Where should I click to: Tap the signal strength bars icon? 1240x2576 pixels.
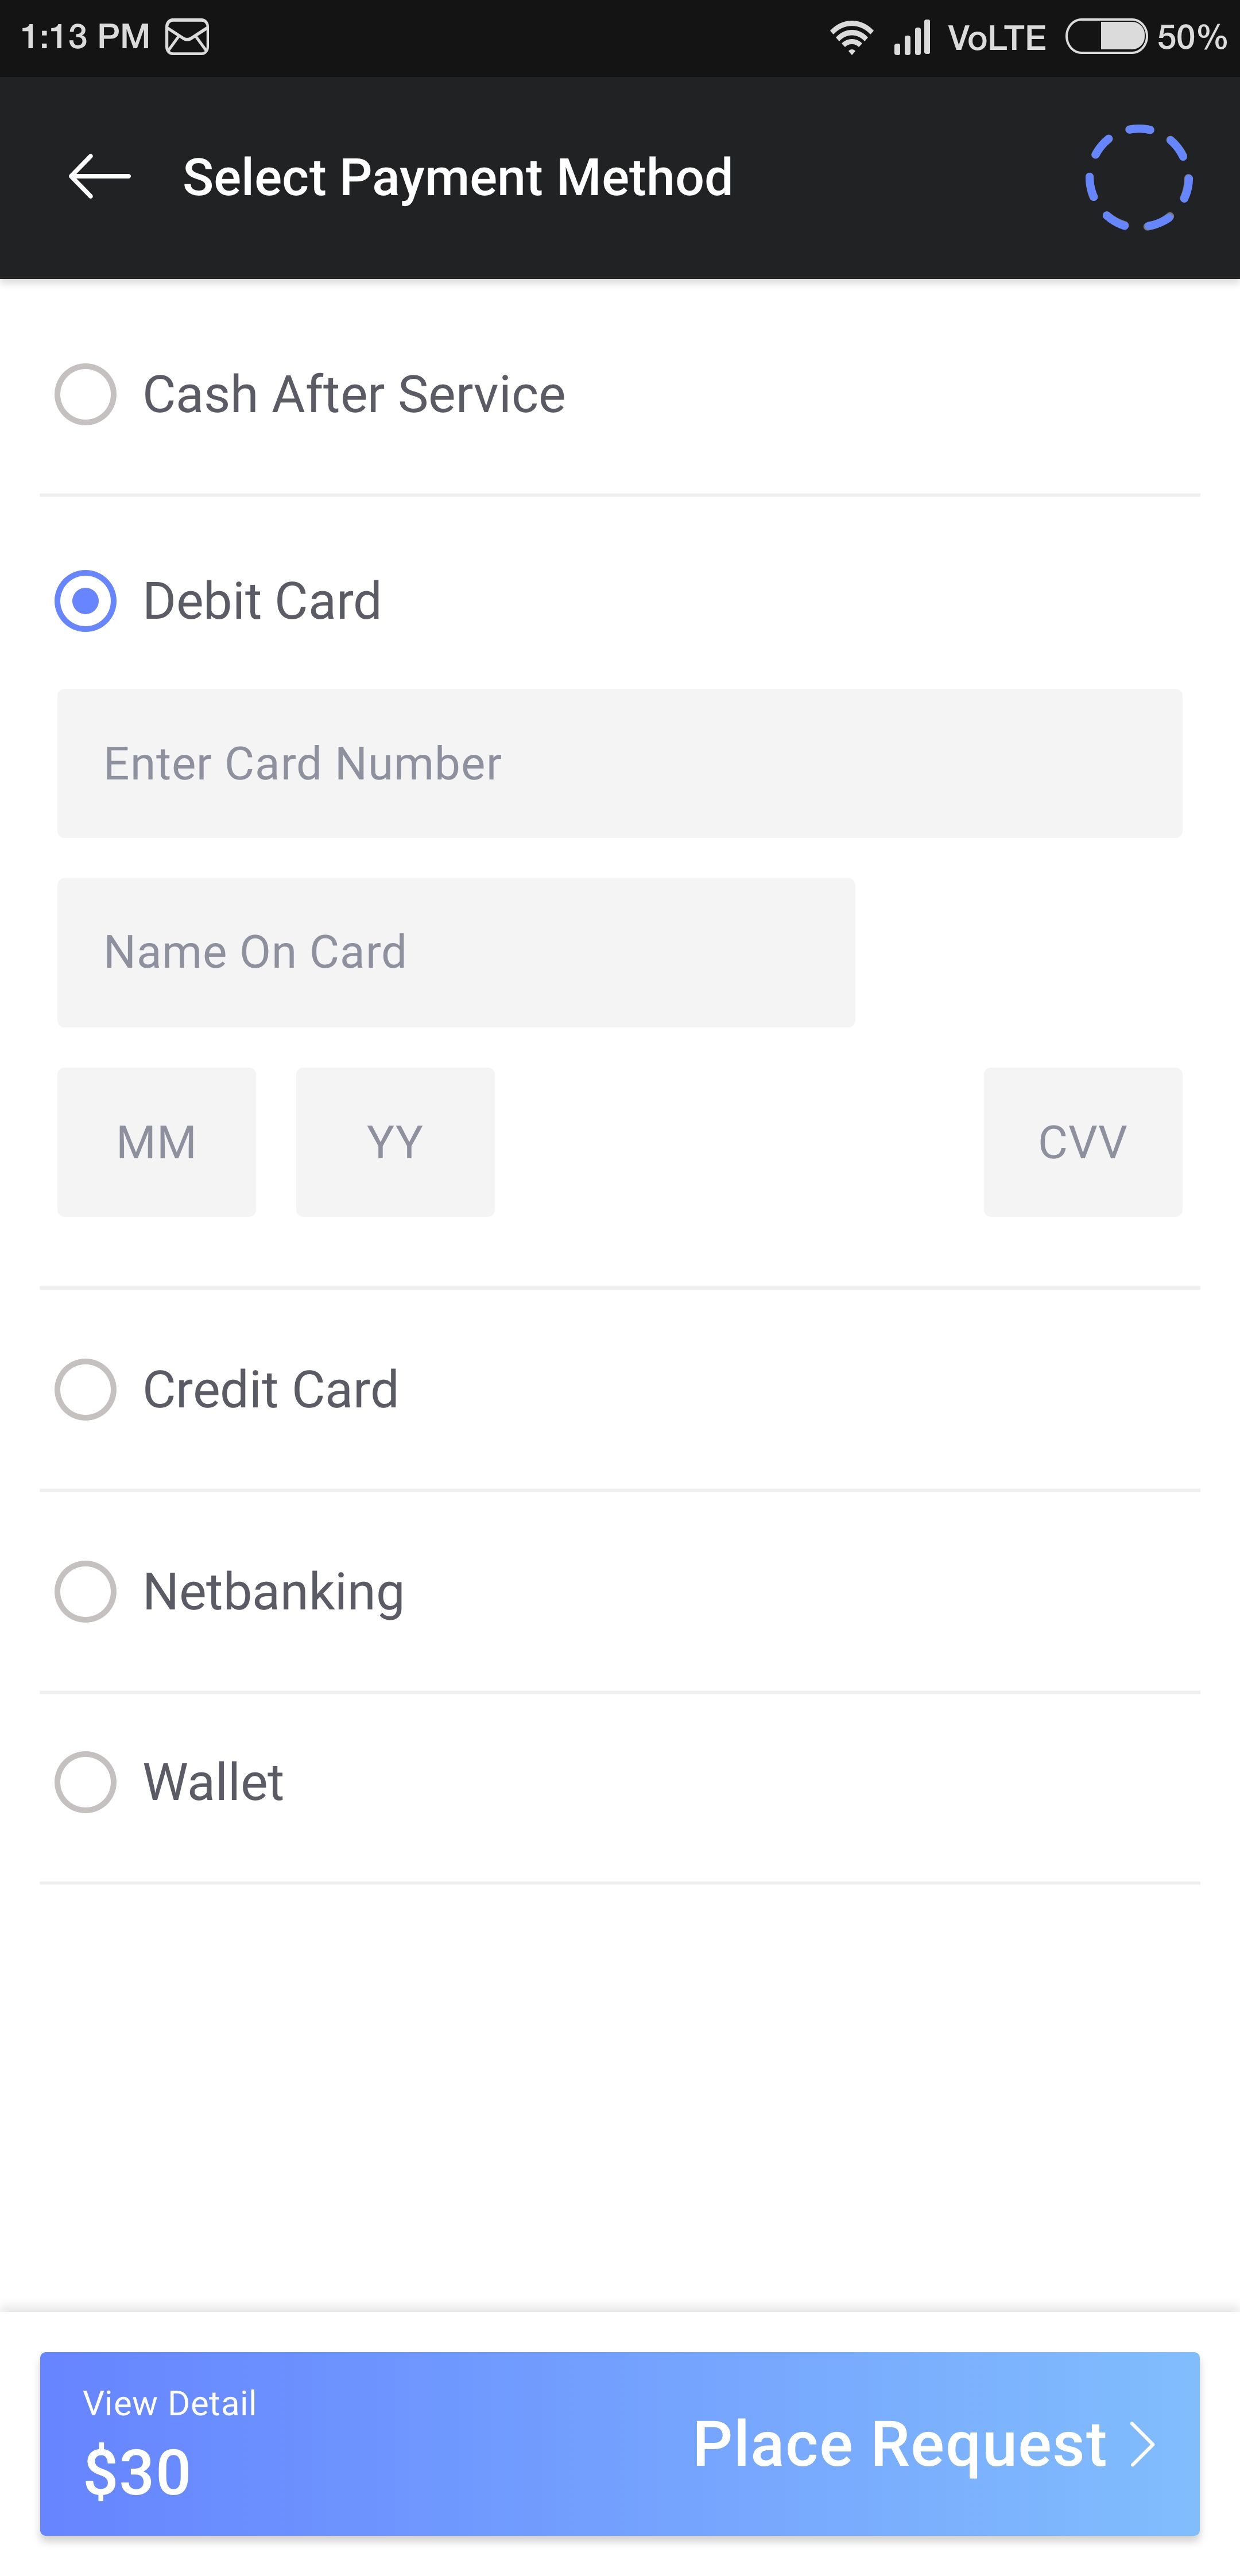point(912,37)
